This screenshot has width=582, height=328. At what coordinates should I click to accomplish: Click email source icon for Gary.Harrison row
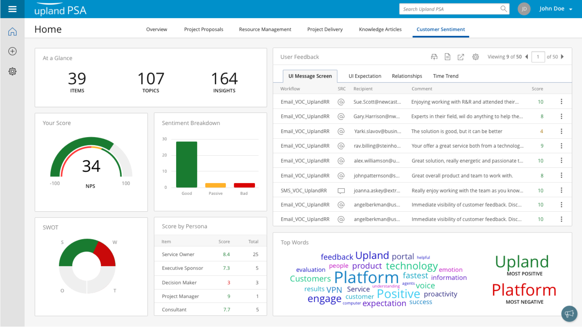tap(341, 116)
